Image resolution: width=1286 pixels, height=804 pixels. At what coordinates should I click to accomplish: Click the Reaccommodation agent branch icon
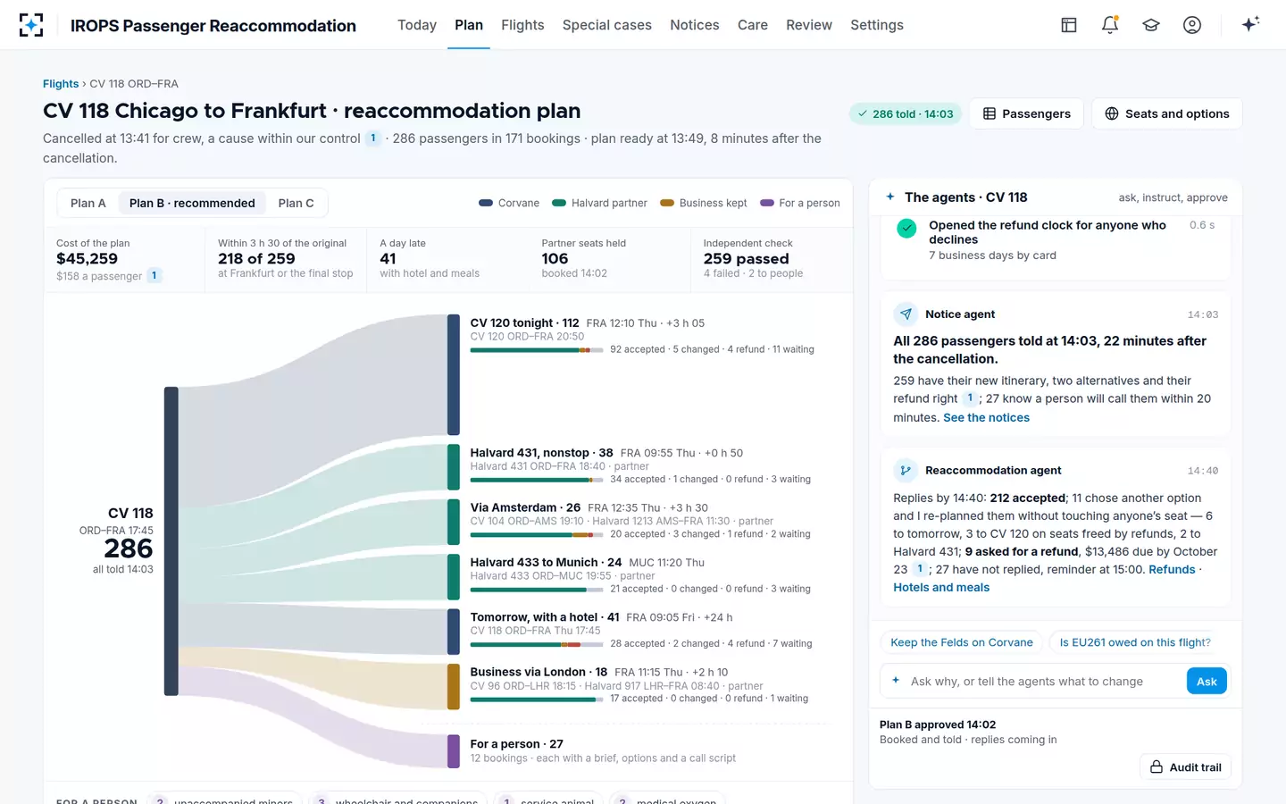[x=906, y=470]
